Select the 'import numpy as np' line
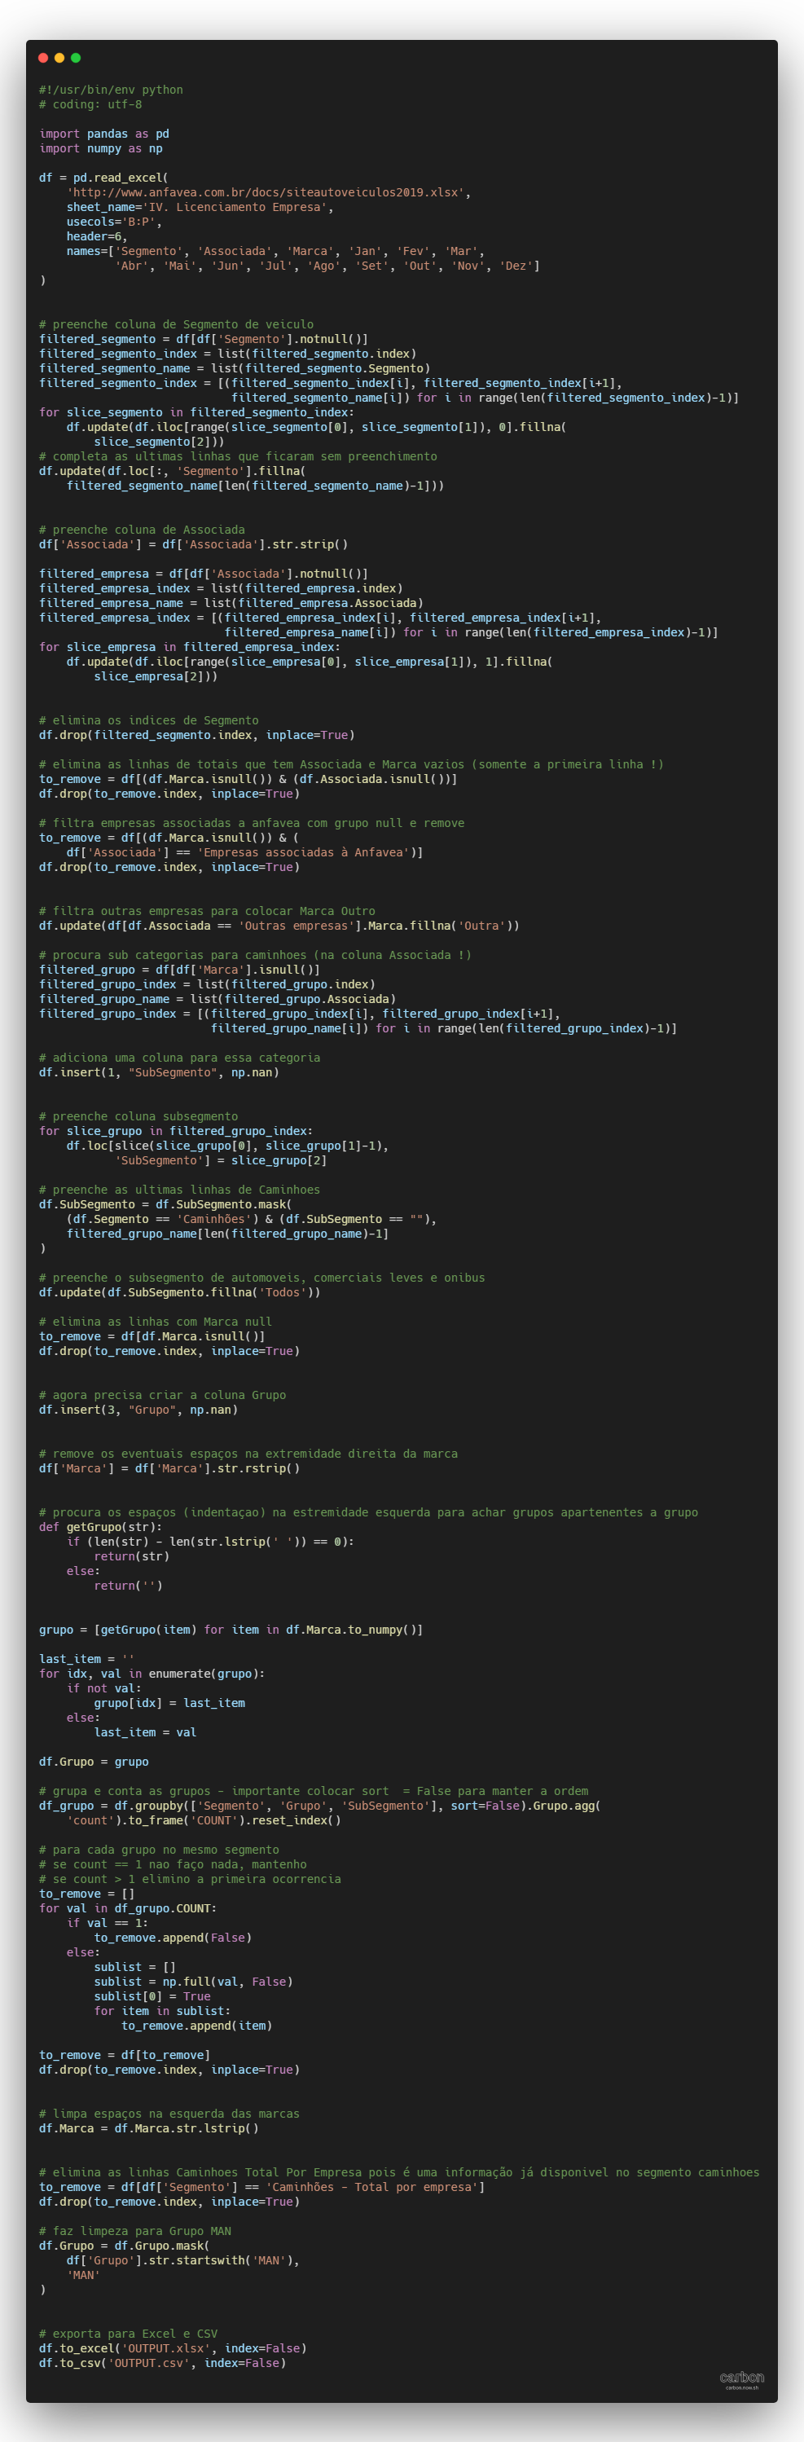Viewport: 804px width, 2442px height. click(x=100, y=149)
